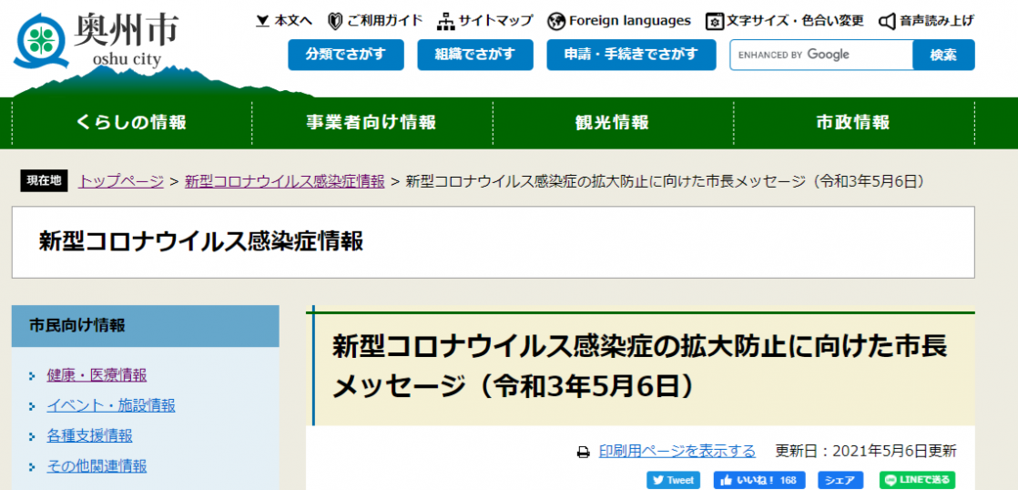Open 文字サイズ・色合い変更 settings

[785, 21]
